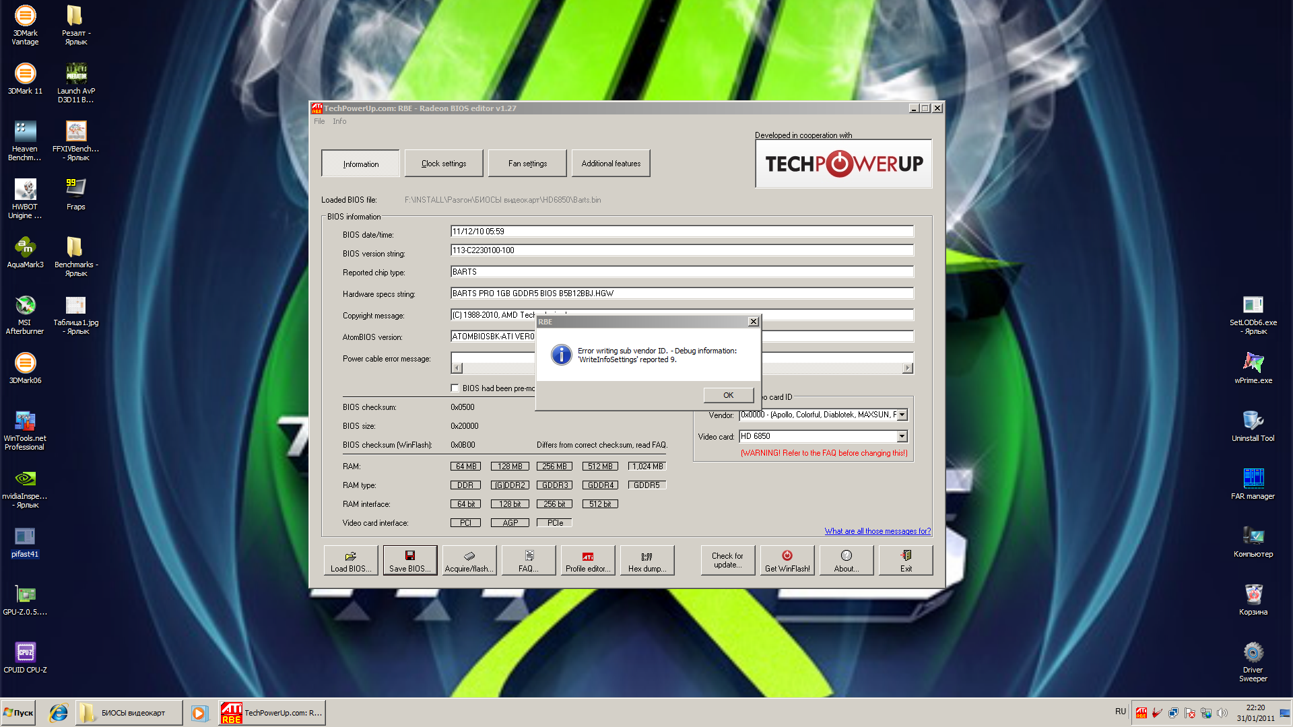Click Acquire/flash button

click(x=469, y=560)
